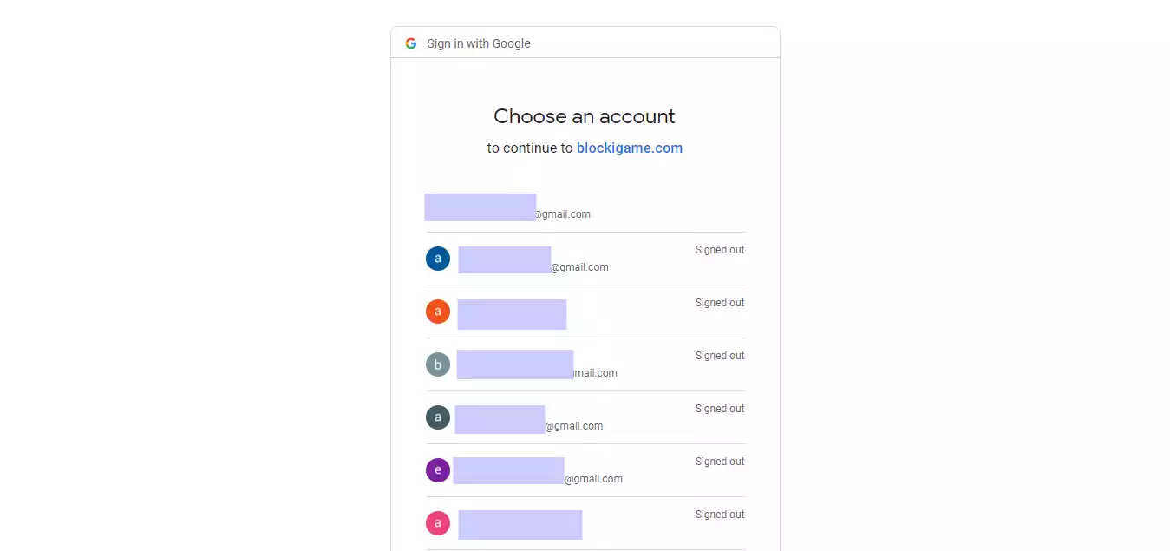Click "Signed out" on the gray "b" row

click(x=720, y=356)
